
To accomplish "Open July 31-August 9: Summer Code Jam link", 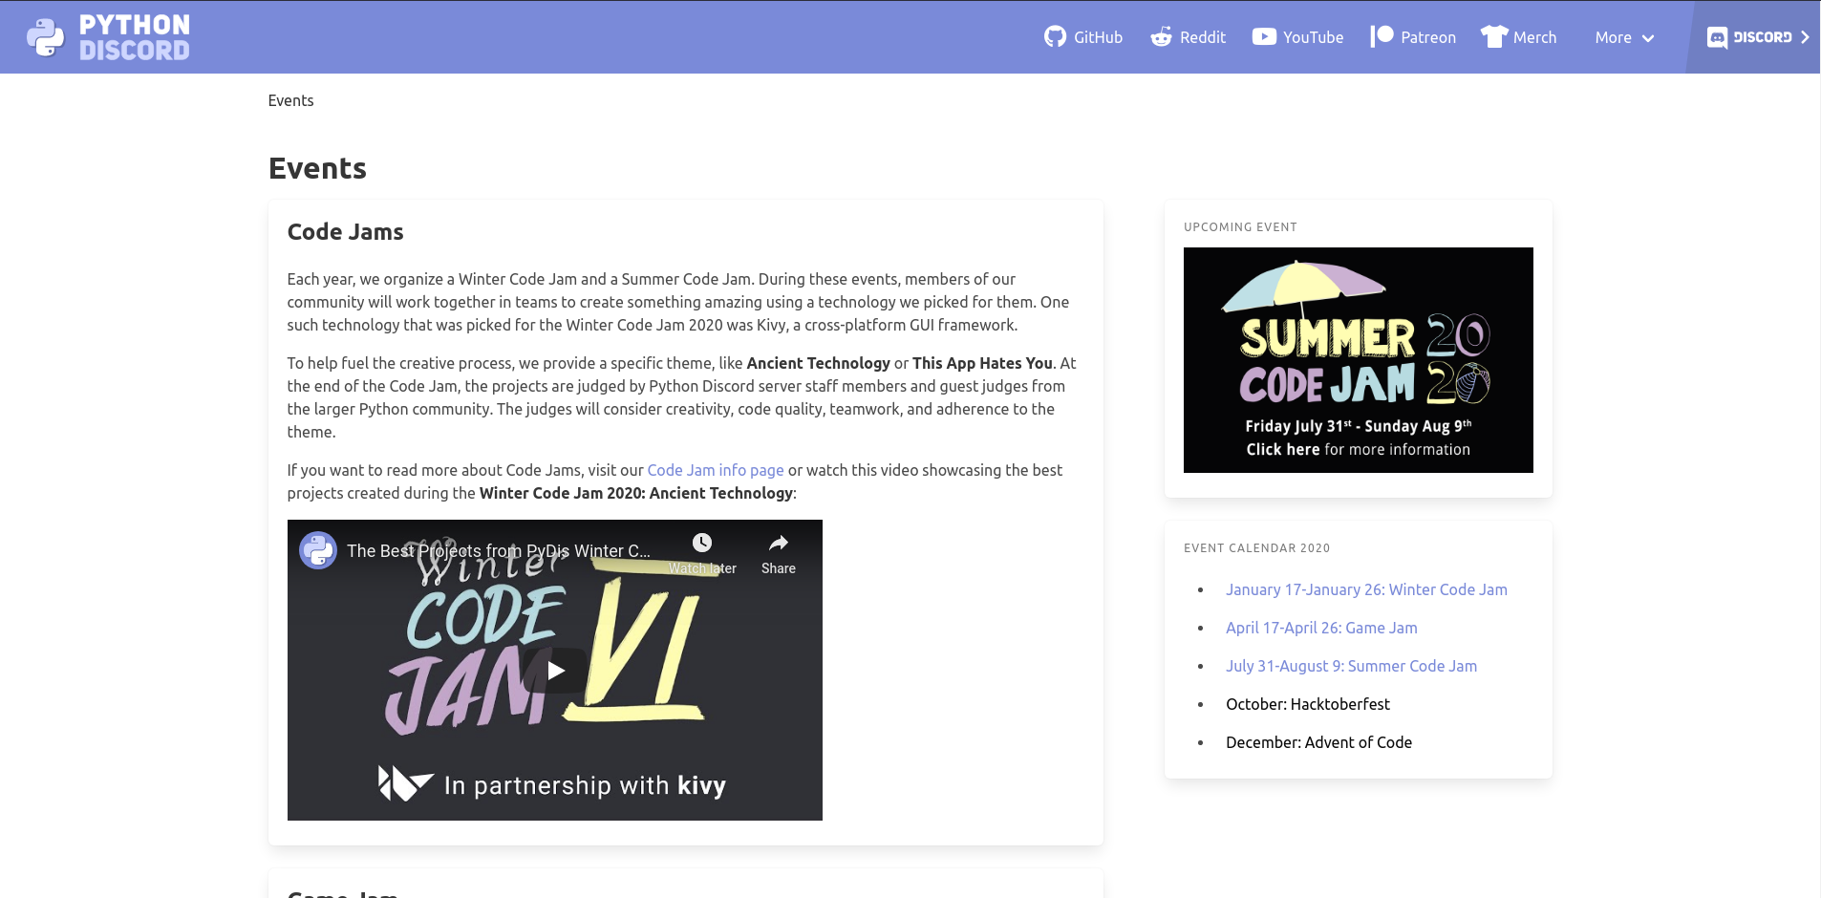I will coord(1351,666).
